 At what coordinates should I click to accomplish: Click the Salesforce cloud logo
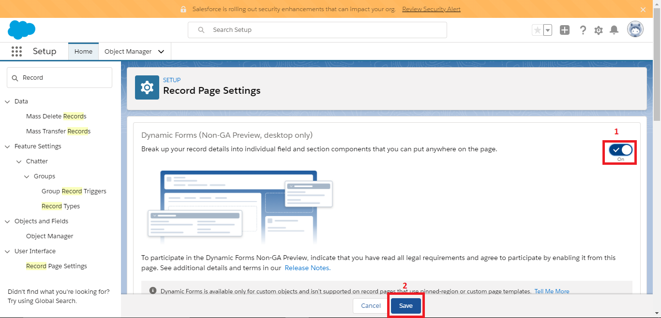(21, 29)
